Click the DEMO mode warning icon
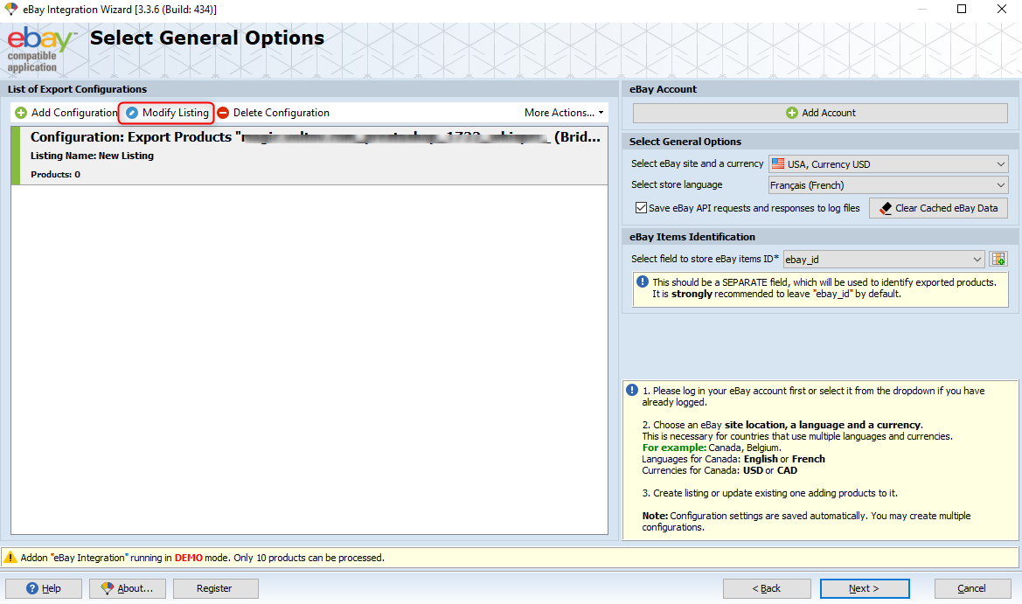The height and width of the screenshot is (604, 1022). (x=10, y=558)
